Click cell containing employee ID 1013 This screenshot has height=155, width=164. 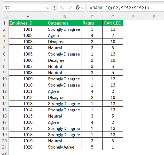coord(28,104)
